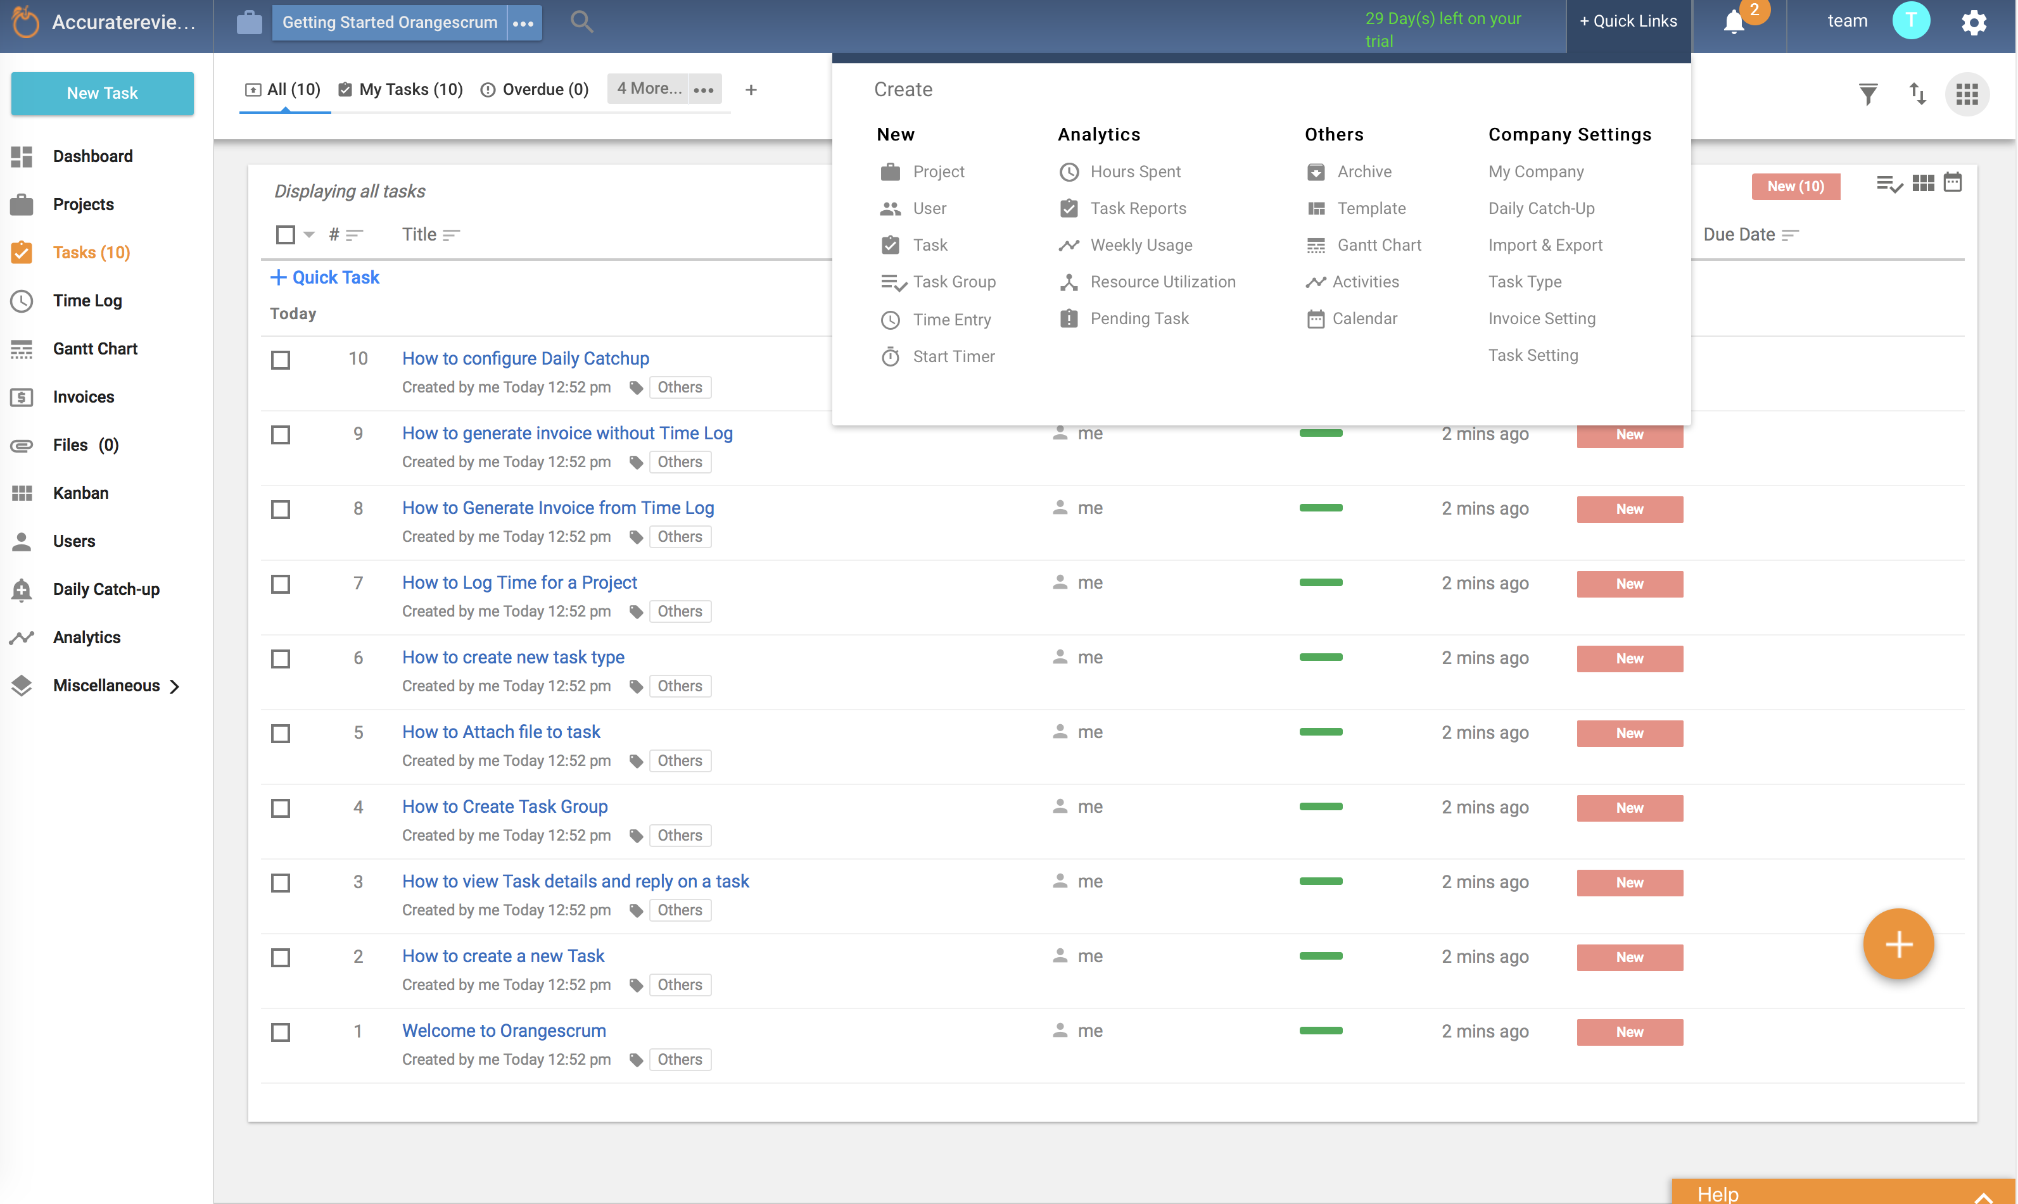Open the apps grid icon
2018x1204 pixels.
1967,94
